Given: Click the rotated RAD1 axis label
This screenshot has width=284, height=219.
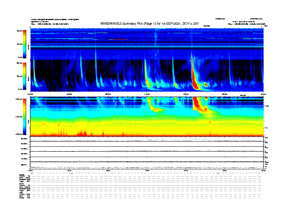Looking at the screenshot, I should click(28, 79).
